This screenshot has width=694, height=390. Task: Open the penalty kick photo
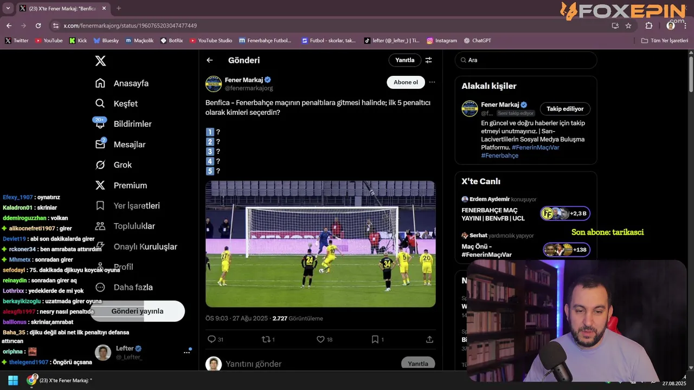tap(320, 244)
